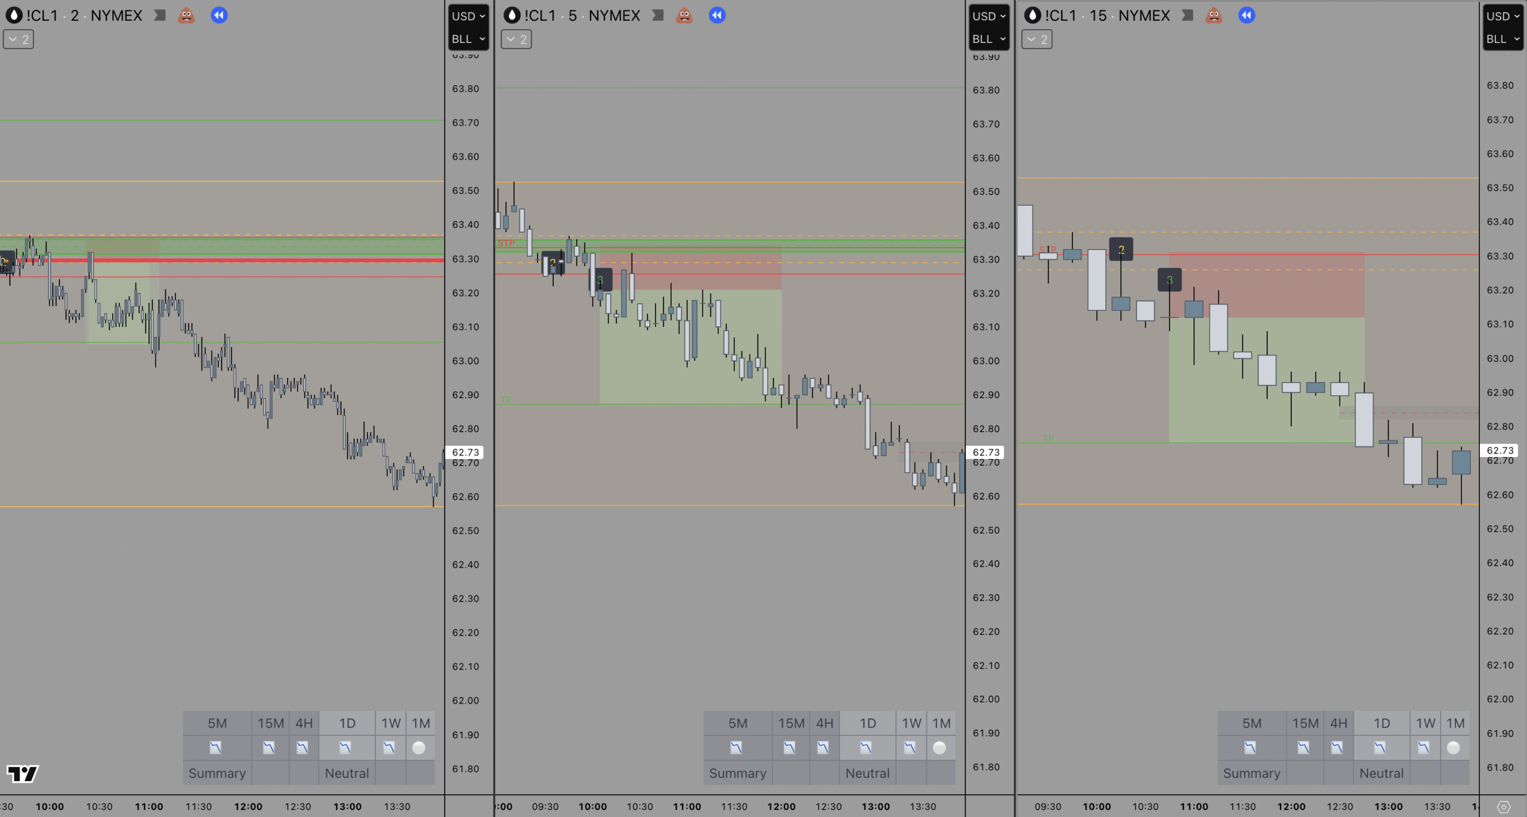
Task: Click the !CL1 symbol title on 5-minute chart
Action: pyautogui.click(x=542, y=16)
